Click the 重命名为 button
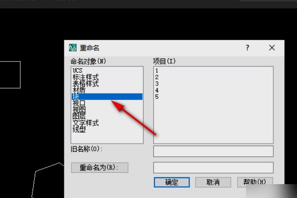The width and height of the screenshot is (297, 198). coord(99,167)
